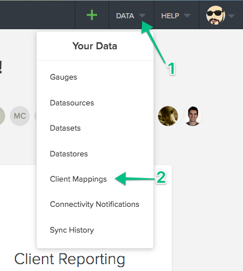Select the DATA menu label
Screen dimensions: 243x271
coord(125,16)
